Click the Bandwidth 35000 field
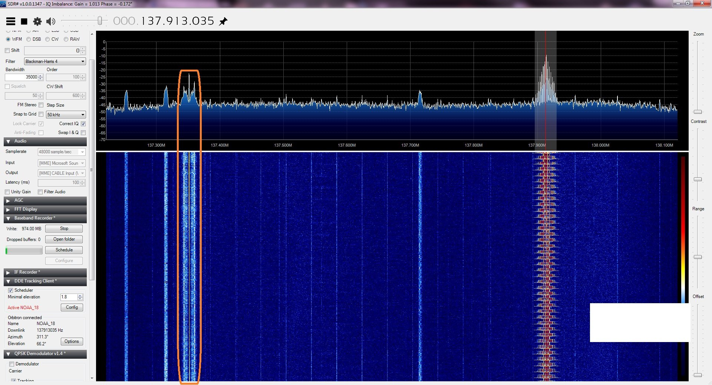The height and width of the screenshot is (385, 712). 22,77
